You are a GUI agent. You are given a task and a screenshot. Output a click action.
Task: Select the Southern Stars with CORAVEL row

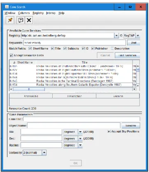point(71,66)
